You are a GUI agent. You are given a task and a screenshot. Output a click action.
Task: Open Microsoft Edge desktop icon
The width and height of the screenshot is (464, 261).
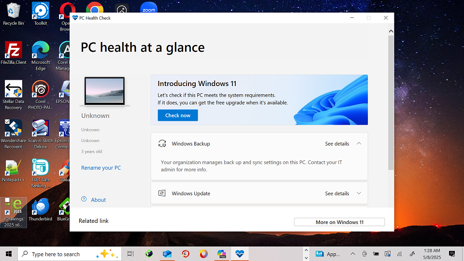pos(41,50)
